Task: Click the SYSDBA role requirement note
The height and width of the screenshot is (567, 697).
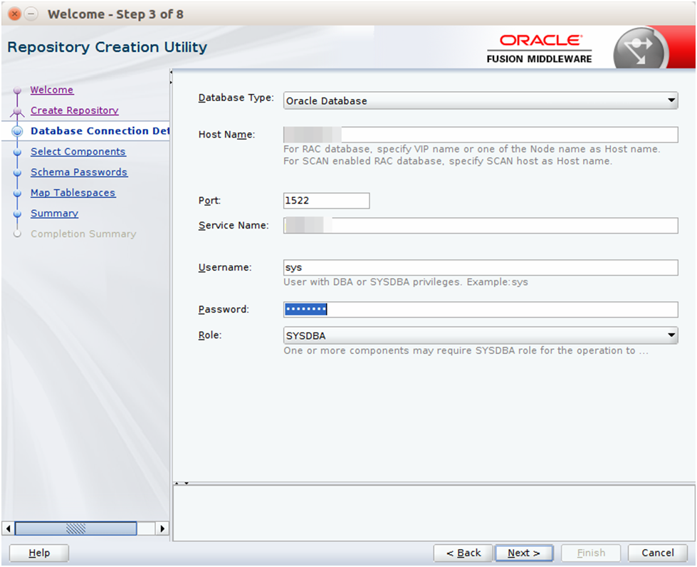Action: click(466, 350)
